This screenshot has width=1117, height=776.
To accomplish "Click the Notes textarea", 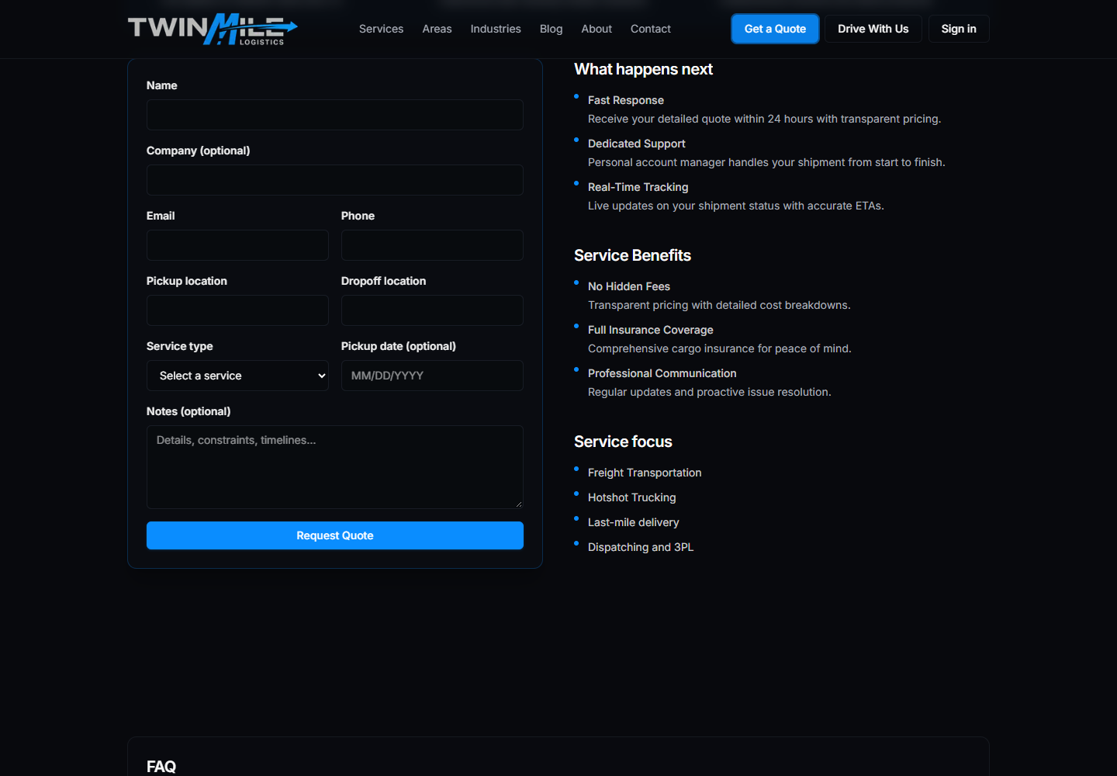I will pos(335,467).
